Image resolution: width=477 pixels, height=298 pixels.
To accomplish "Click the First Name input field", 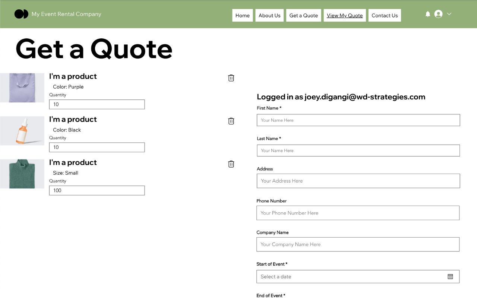I will 358,120.
